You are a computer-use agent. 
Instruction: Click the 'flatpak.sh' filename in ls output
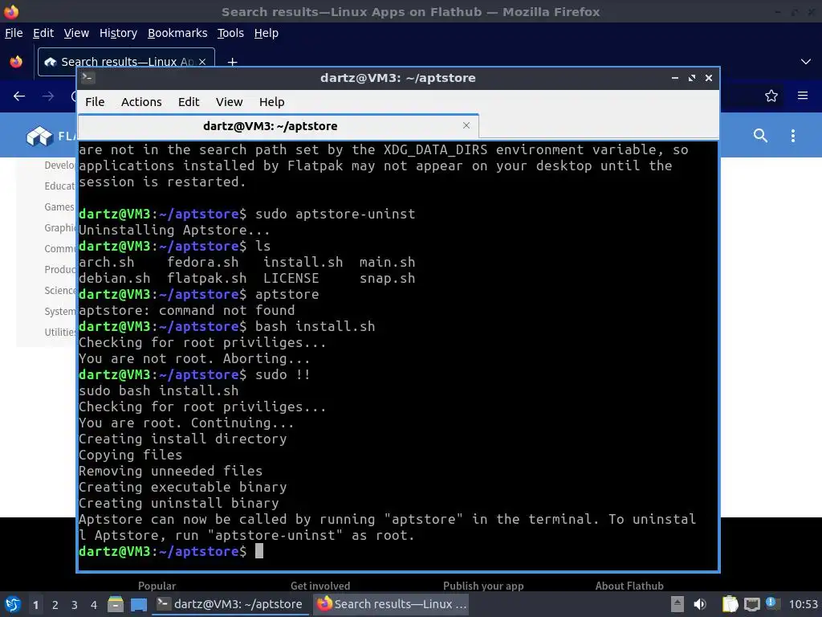pyautogui.click(x=206, y=278)
